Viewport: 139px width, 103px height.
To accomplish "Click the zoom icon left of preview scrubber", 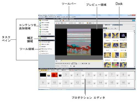I will click(x=56, y=61).
